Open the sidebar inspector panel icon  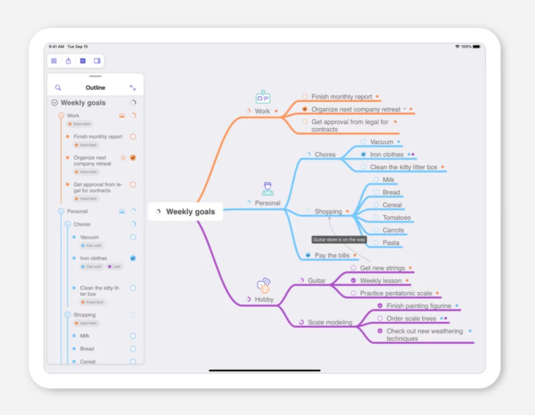pyautogui.click(x=97, y=61)
